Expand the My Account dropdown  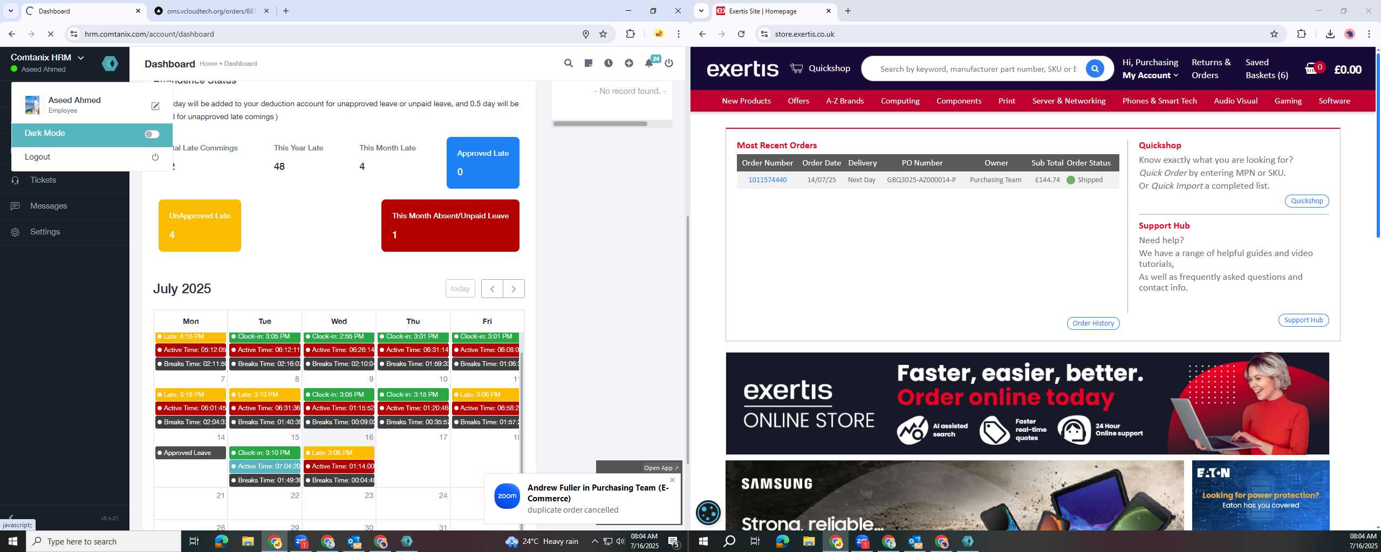pos(1150,75)
